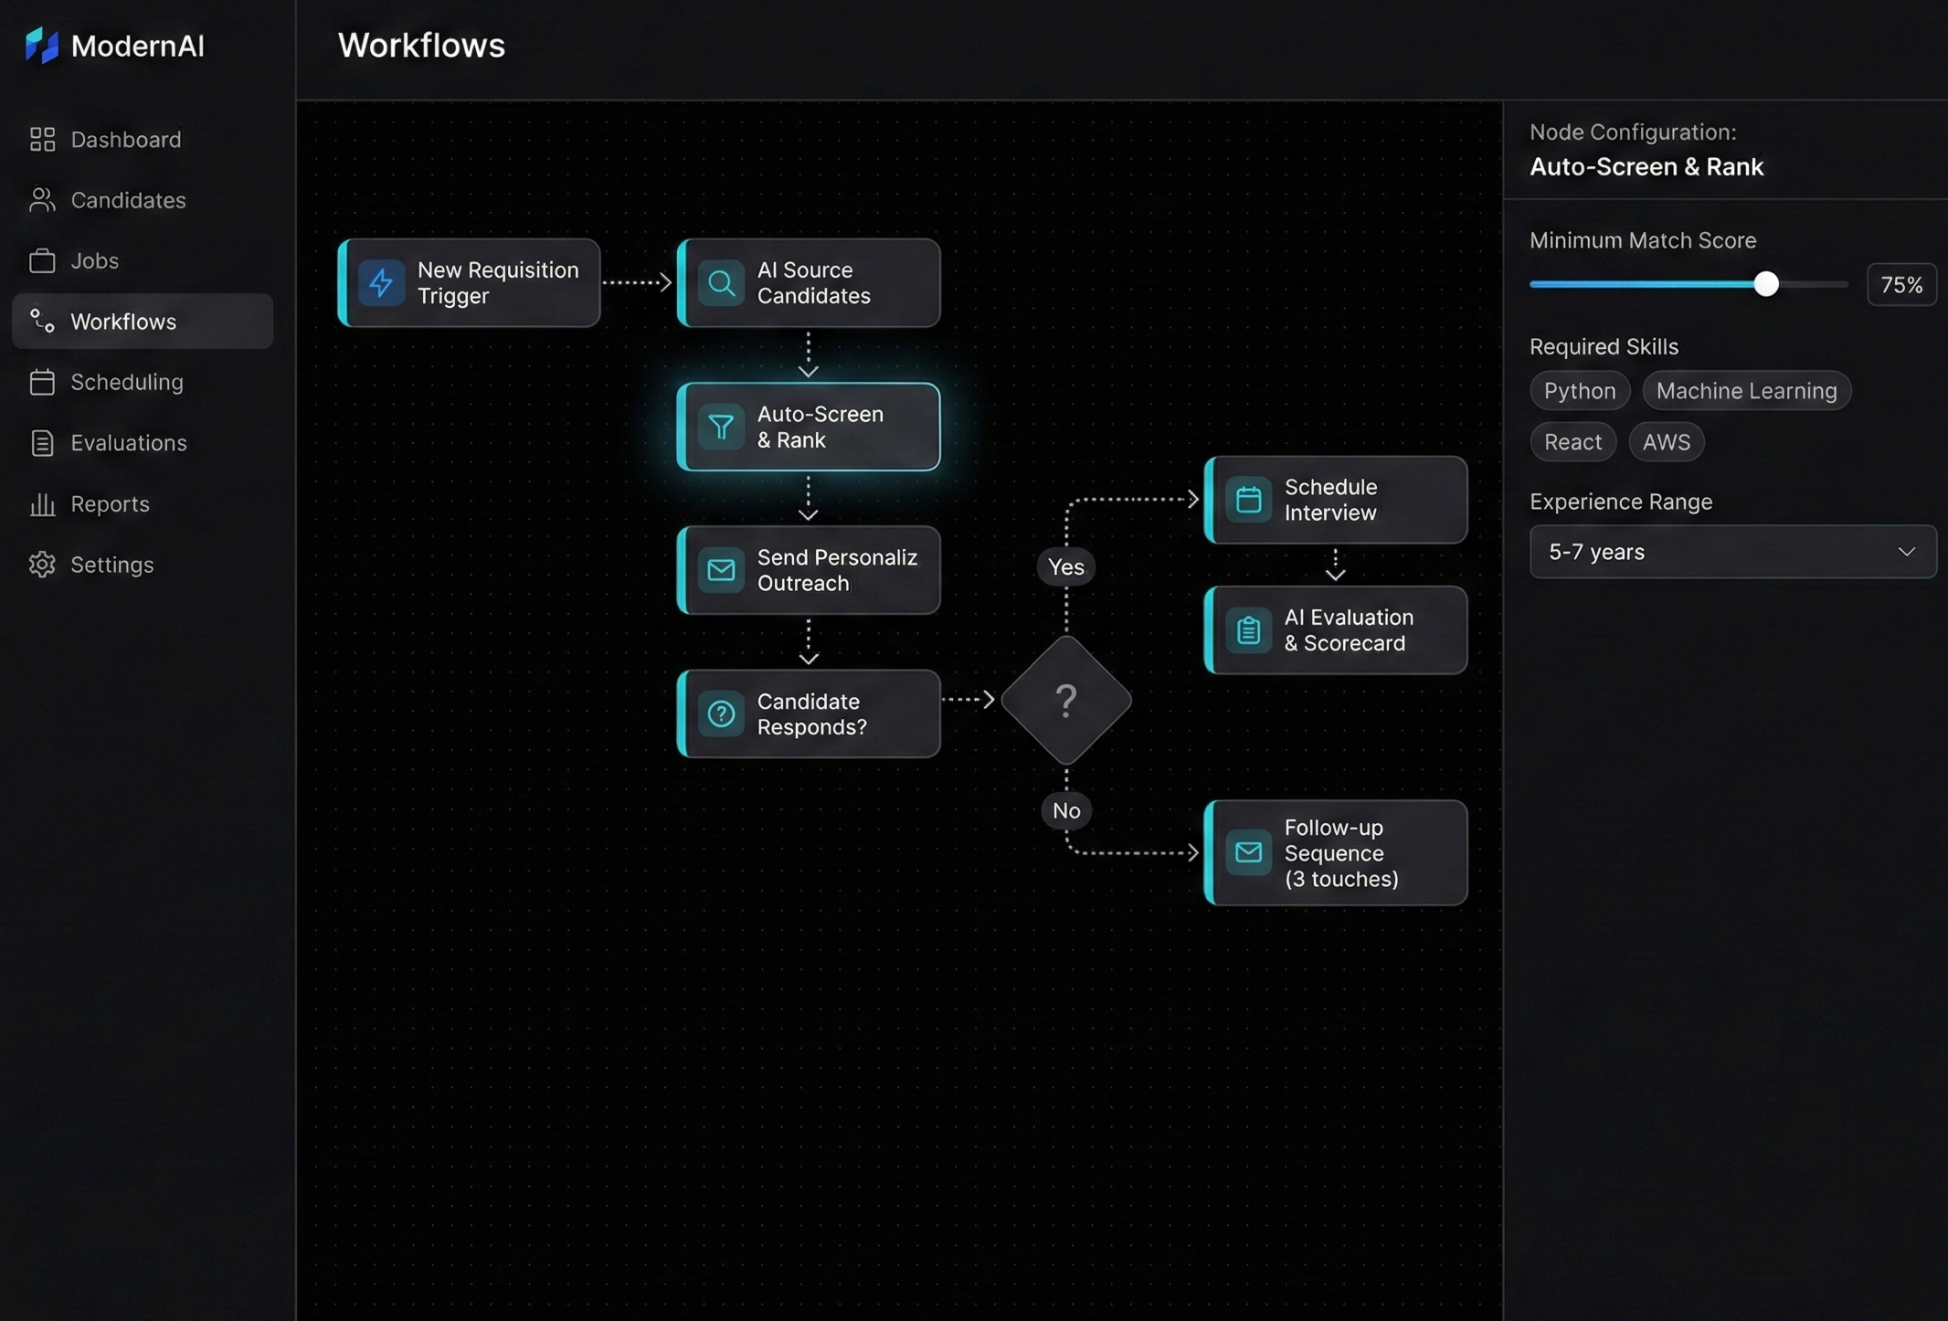Expand the 5-7 years selection chevron
Screen dimensions: 1948x1321
1907,551
